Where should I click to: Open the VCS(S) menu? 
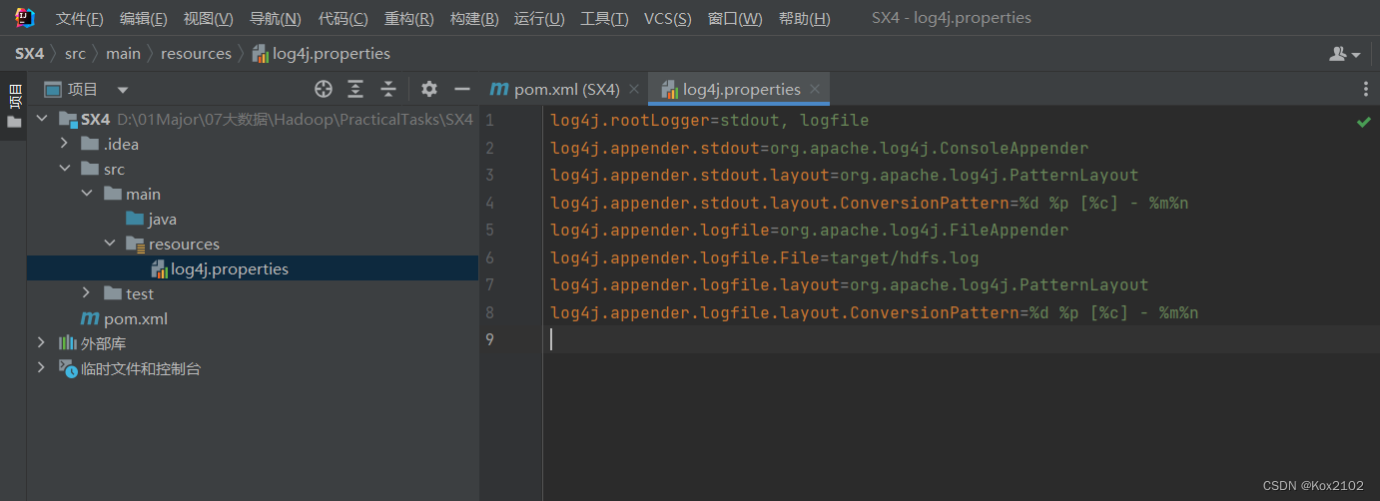click(667, 19)
